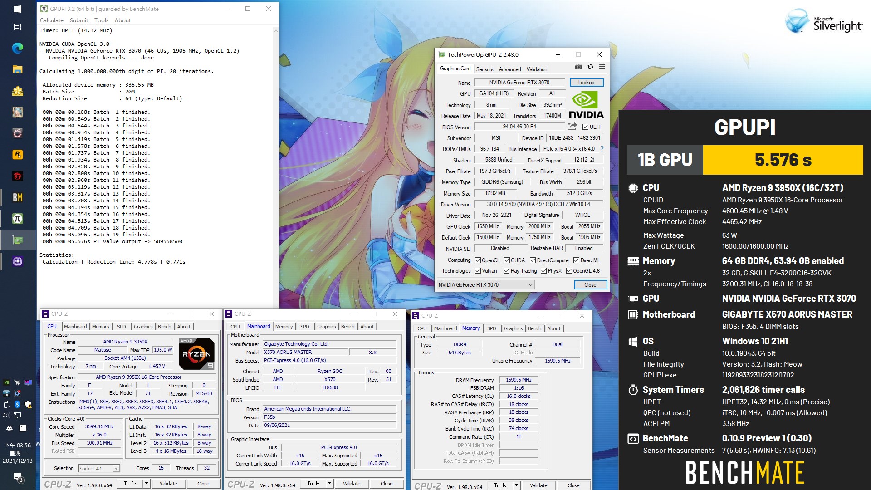Click the GPUPI output scrollbar up arrow
This screenshot has height=490, width=871.
point(275,31)
